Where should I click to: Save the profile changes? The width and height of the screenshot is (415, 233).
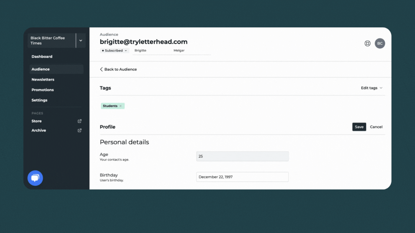359,127
